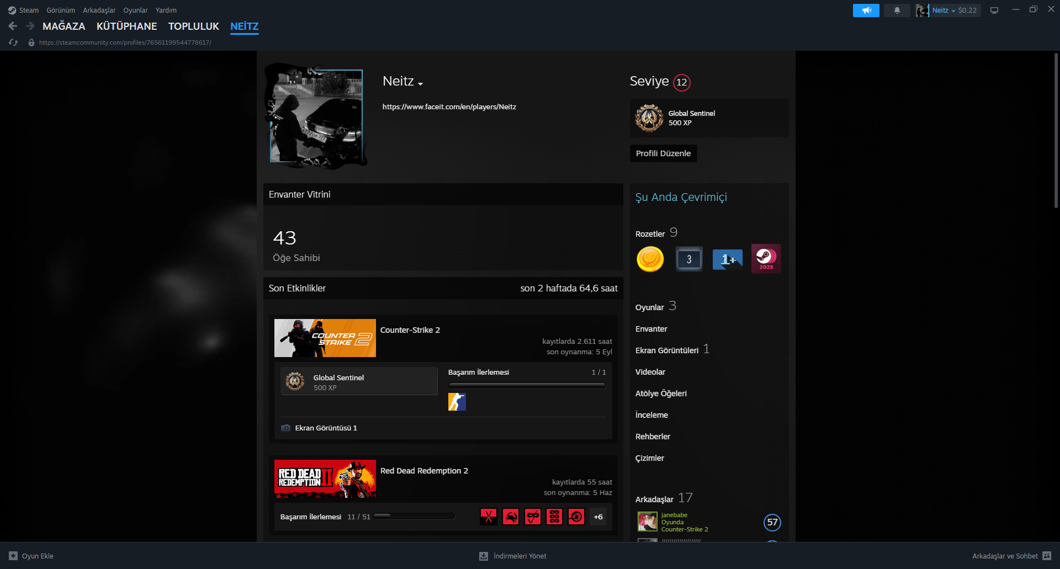Click the badge showing number 3
Image resolution: width=1060 pixels, height=569 pixels.
pyautogui.click(x=689, y=259)
